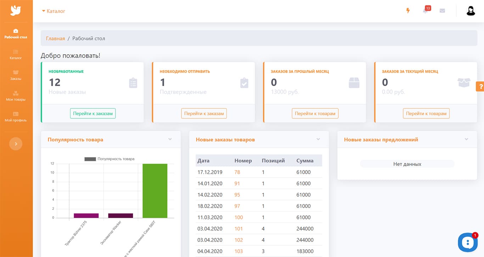Open Мой профиль in the sidebar
The width and height of the screenshot is (484, 257).
point(16,116)
